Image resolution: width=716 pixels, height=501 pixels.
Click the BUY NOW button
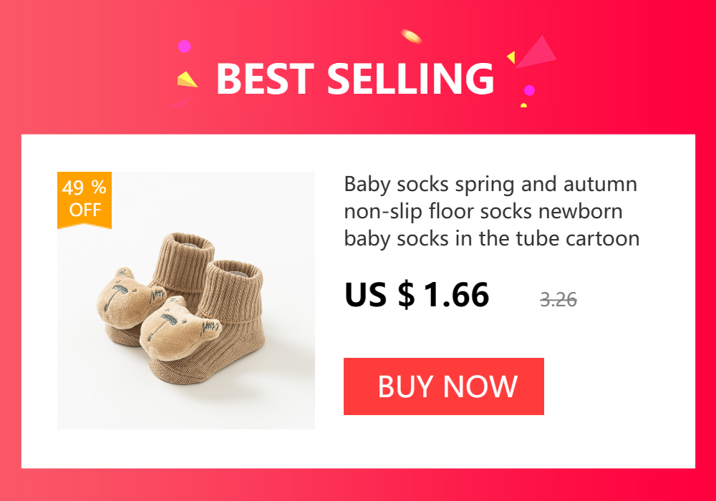(x=443, y=386)
